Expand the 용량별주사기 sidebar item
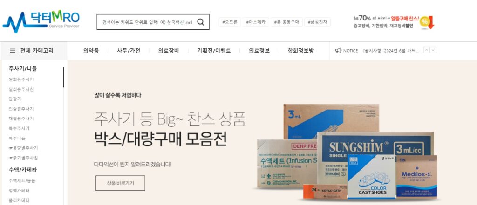Screen dimensions: 477x205 click(x=23, y=148)
